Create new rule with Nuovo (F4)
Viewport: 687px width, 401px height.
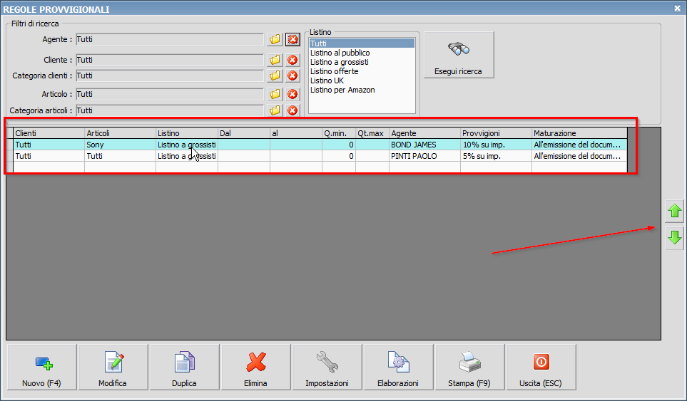tap(41, 367)
